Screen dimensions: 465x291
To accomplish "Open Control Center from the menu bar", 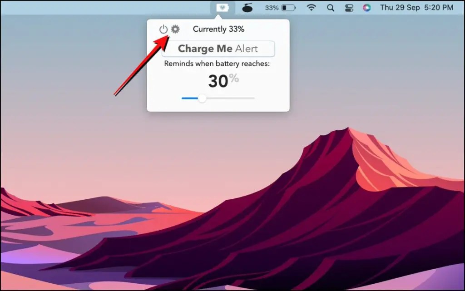I will tap(350, 7).
